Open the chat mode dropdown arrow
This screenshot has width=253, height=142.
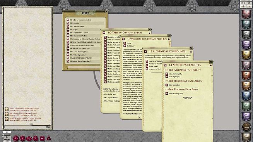point(50,124)
